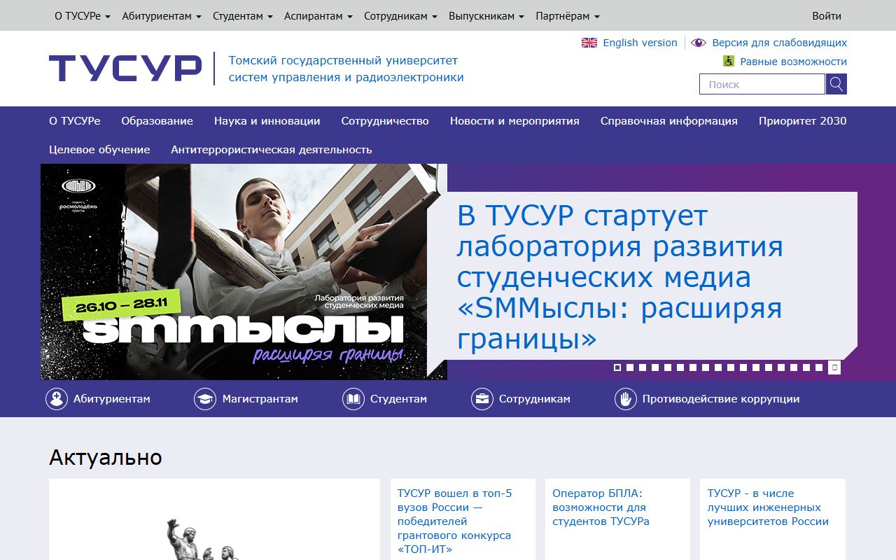Open лучших инженерных университетов news link
896x560 pixels.
pyautogui.click(x=768, y=507)
